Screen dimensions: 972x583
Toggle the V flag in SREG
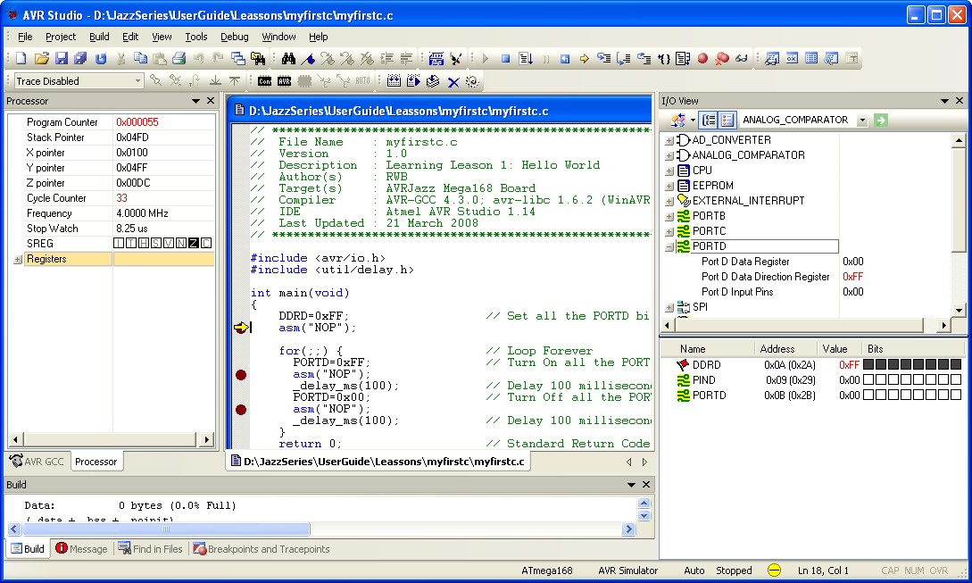(x=169, y=243)
